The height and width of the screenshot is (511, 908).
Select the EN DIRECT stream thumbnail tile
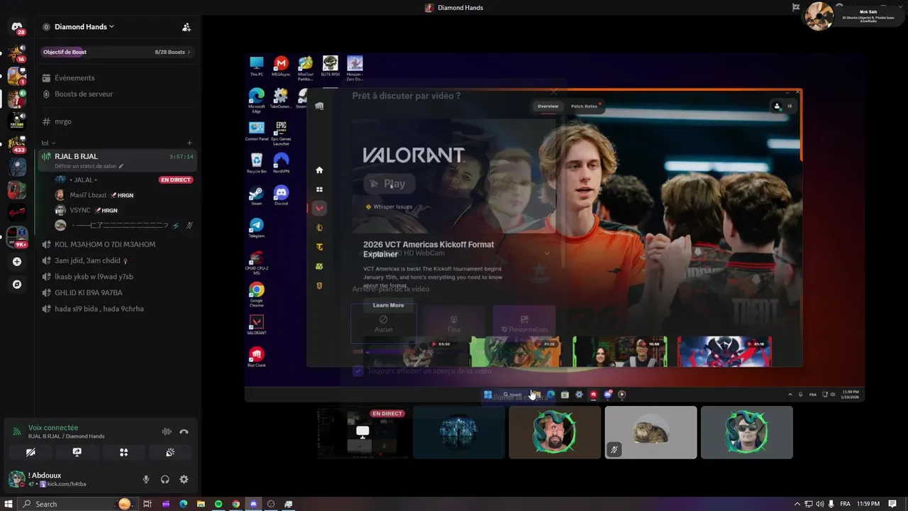click(362, 432)
